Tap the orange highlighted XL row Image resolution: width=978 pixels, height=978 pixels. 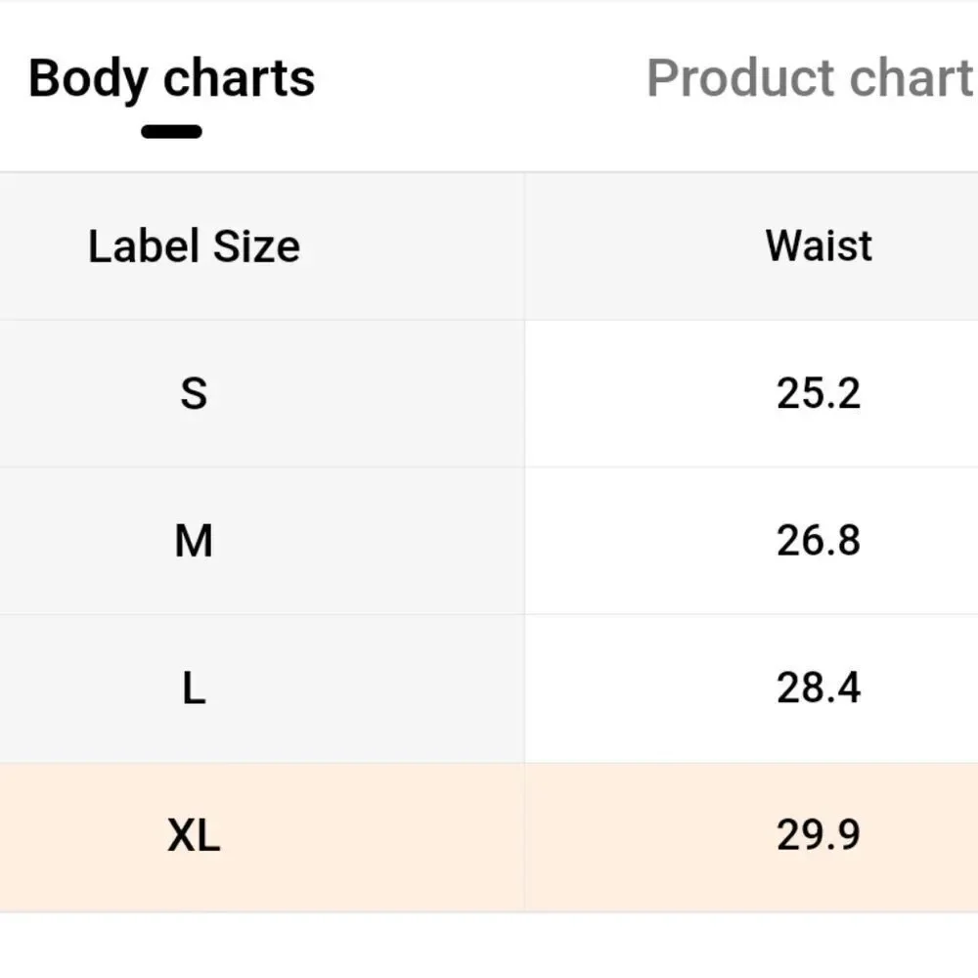pyautogui.click(x=489, y=837)
